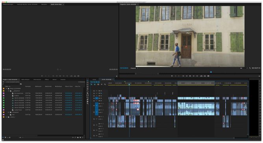
Task: Click the Program monitor playhead marker
Action: [x=211, y=72]
